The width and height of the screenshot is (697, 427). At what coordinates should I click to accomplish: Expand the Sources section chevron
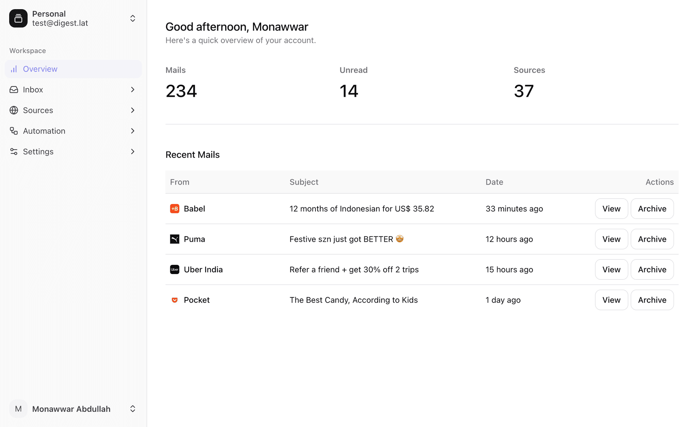pyautogui.click(x=133, y=110)
